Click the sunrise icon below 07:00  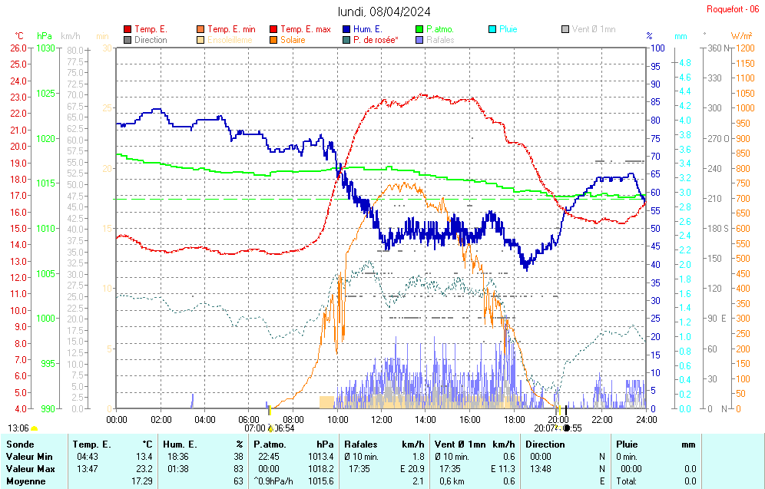(271, 429)
